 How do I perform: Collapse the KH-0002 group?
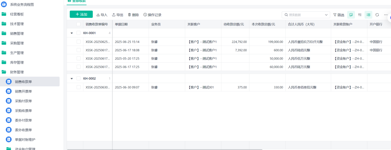coord(72,78)
